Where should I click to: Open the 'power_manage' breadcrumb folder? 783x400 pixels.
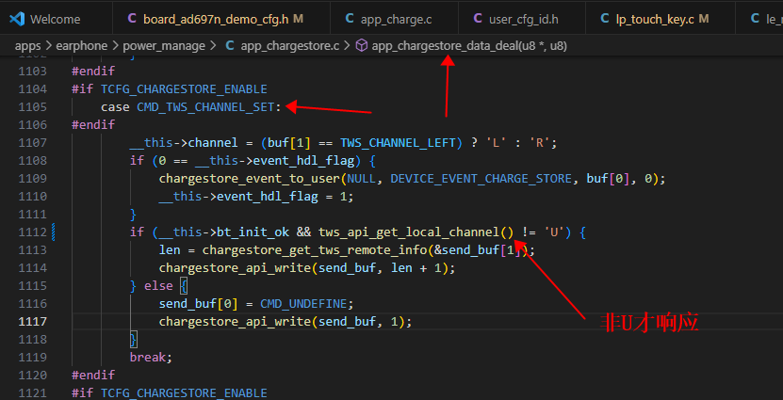pyautogui.click(x=164, y=46)
